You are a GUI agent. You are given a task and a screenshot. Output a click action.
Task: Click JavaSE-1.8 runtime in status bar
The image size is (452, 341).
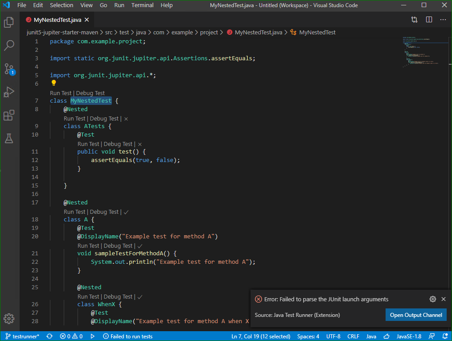click(409, 337)
